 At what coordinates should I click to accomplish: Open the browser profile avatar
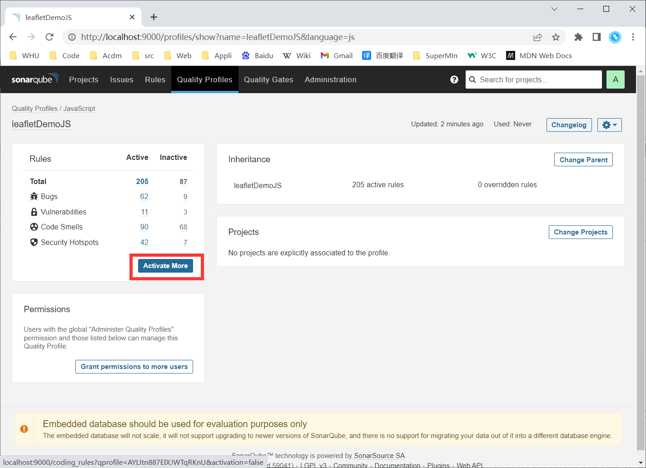[615, 37]
